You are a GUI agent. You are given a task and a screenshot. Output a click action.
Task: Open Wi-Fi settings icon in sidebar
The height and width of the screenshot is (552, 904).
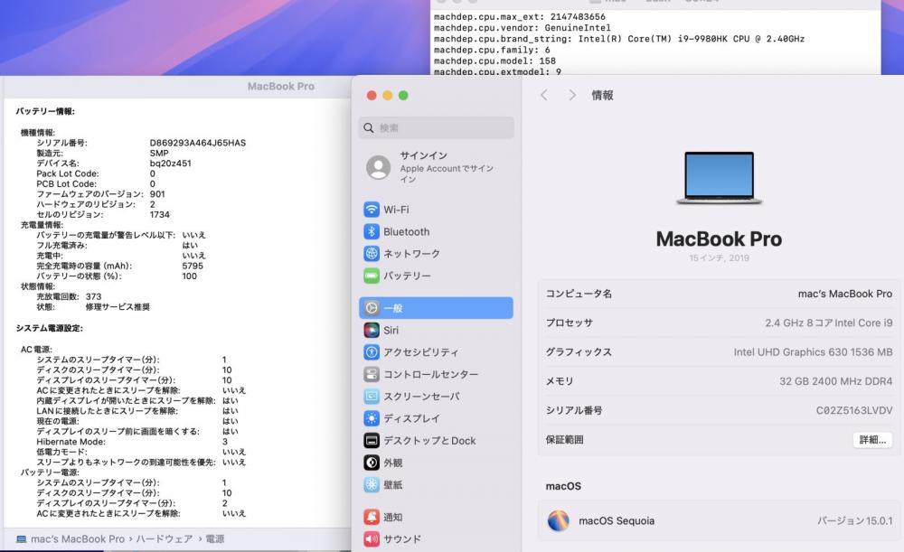click(x=372, y=210)
